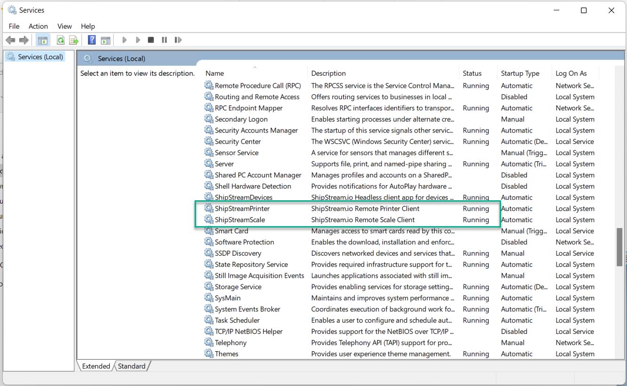Open the blue Help question mark icon

[92, 40]
